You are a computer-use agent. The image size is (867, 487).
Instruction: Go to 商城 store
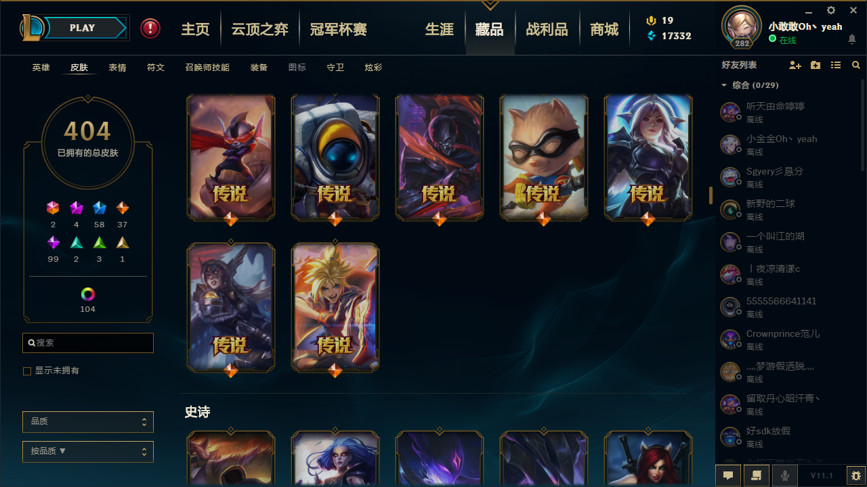(604, 29)
